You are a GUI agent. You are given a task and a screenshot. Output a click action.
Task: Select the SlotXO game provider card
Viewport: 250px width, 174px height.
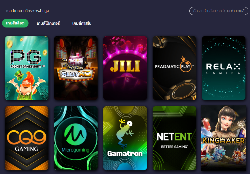[76, 68]
